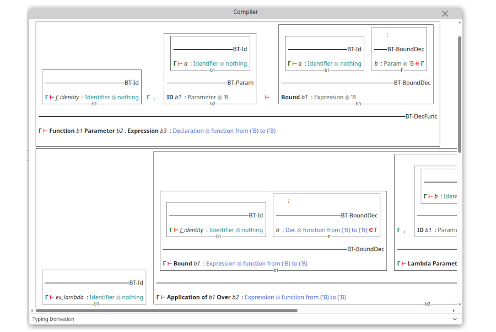Select the BT-DecFunc rule label

(x=421, y=116)
